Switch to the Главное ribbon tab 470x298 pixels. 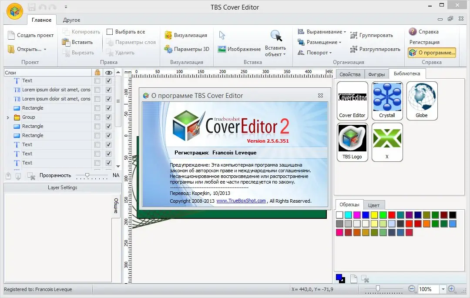[x=41, y=20]
